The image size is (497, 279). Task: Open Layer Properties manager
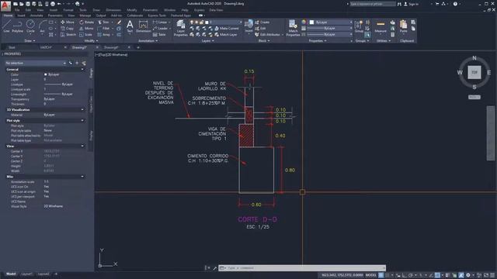181,28
